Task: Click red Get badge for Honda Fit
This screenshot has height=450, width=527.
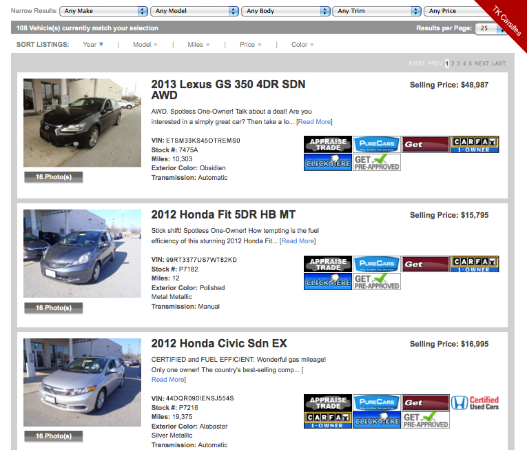Action: coord(426,264)
